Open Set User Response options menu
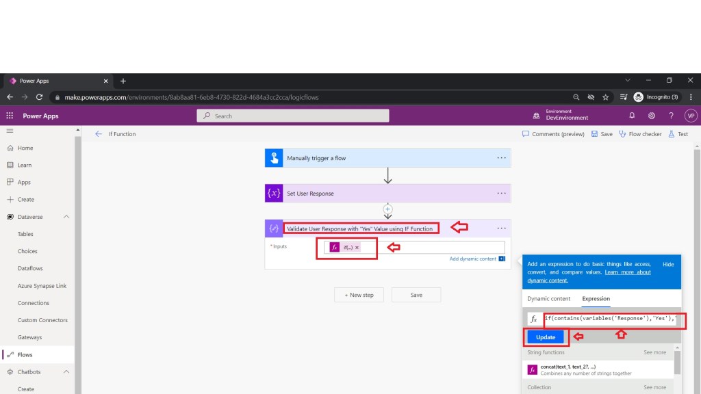 [502, 193]
